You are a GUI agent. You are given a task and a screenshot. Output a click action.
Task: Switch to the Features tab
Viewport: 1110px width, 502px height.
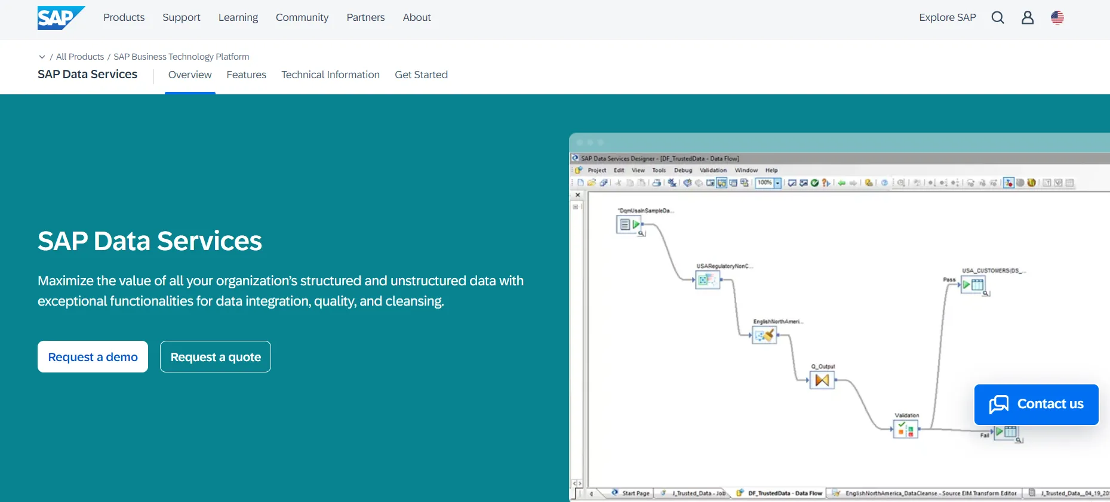(x=247, y=75)
